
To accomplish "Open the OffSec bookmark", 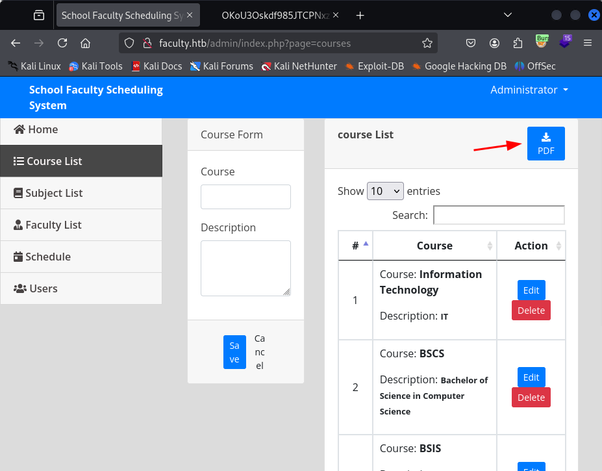I will tap(535, 66).
